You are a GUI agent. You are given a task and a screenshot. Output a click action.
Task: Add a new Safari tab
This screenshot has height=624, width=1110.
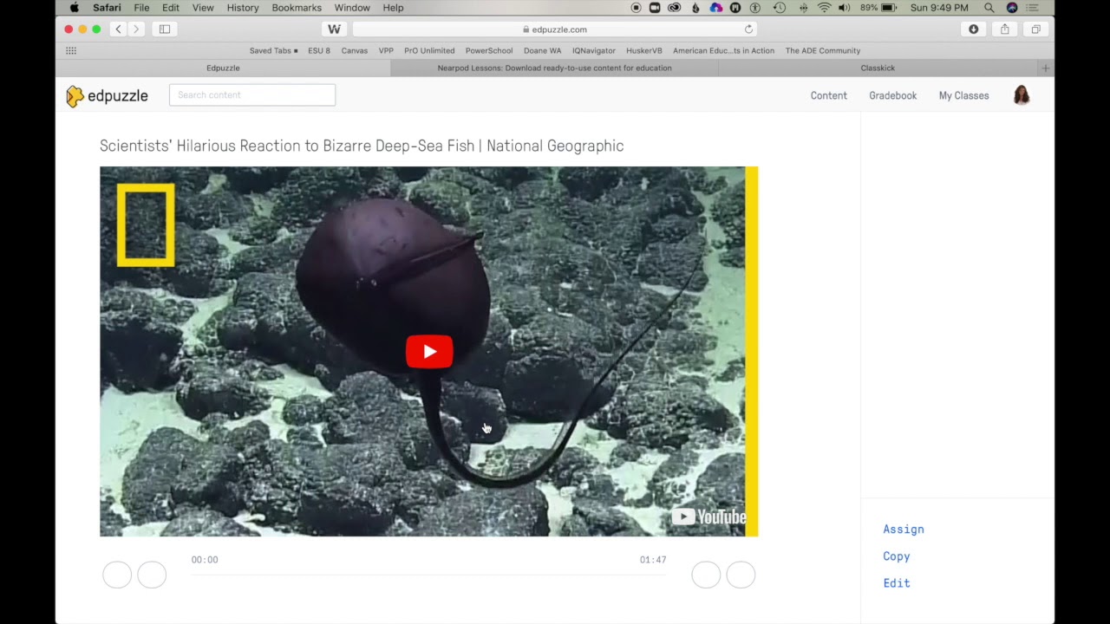(1046, 68)
